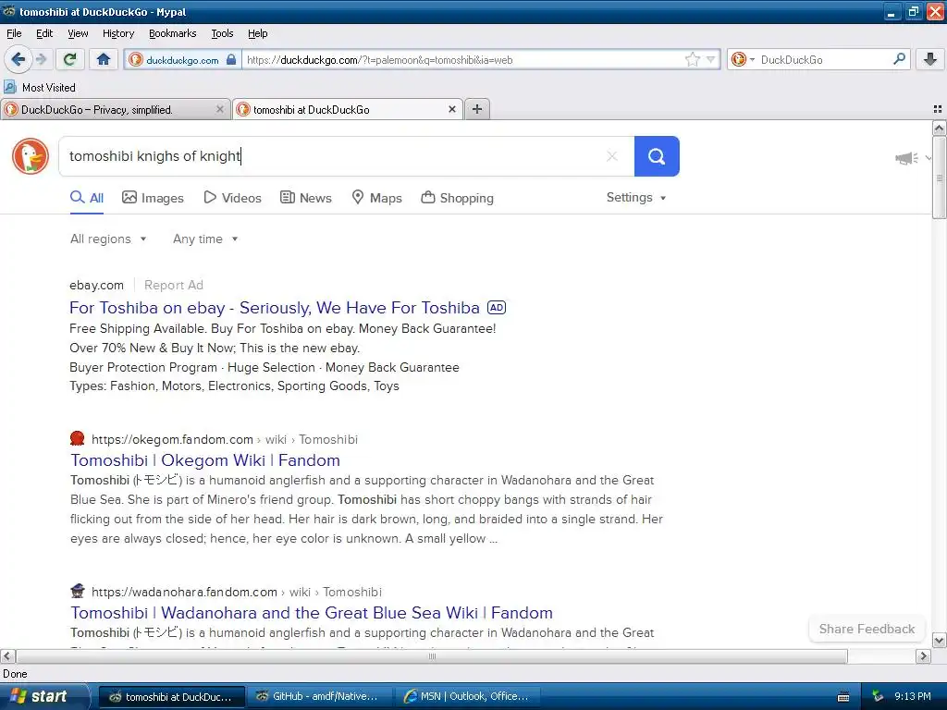Viewport: 947px width, 710px height.
Task: Open the View menu
Action: click(78, 33)
